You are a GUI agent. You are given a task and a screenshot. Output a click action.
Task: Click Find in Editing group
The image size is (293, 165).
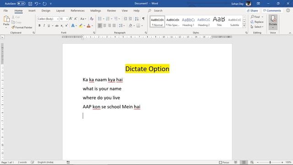(255, 17)
